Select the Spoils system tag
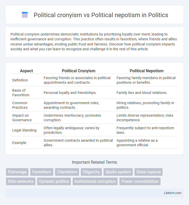 118,172
